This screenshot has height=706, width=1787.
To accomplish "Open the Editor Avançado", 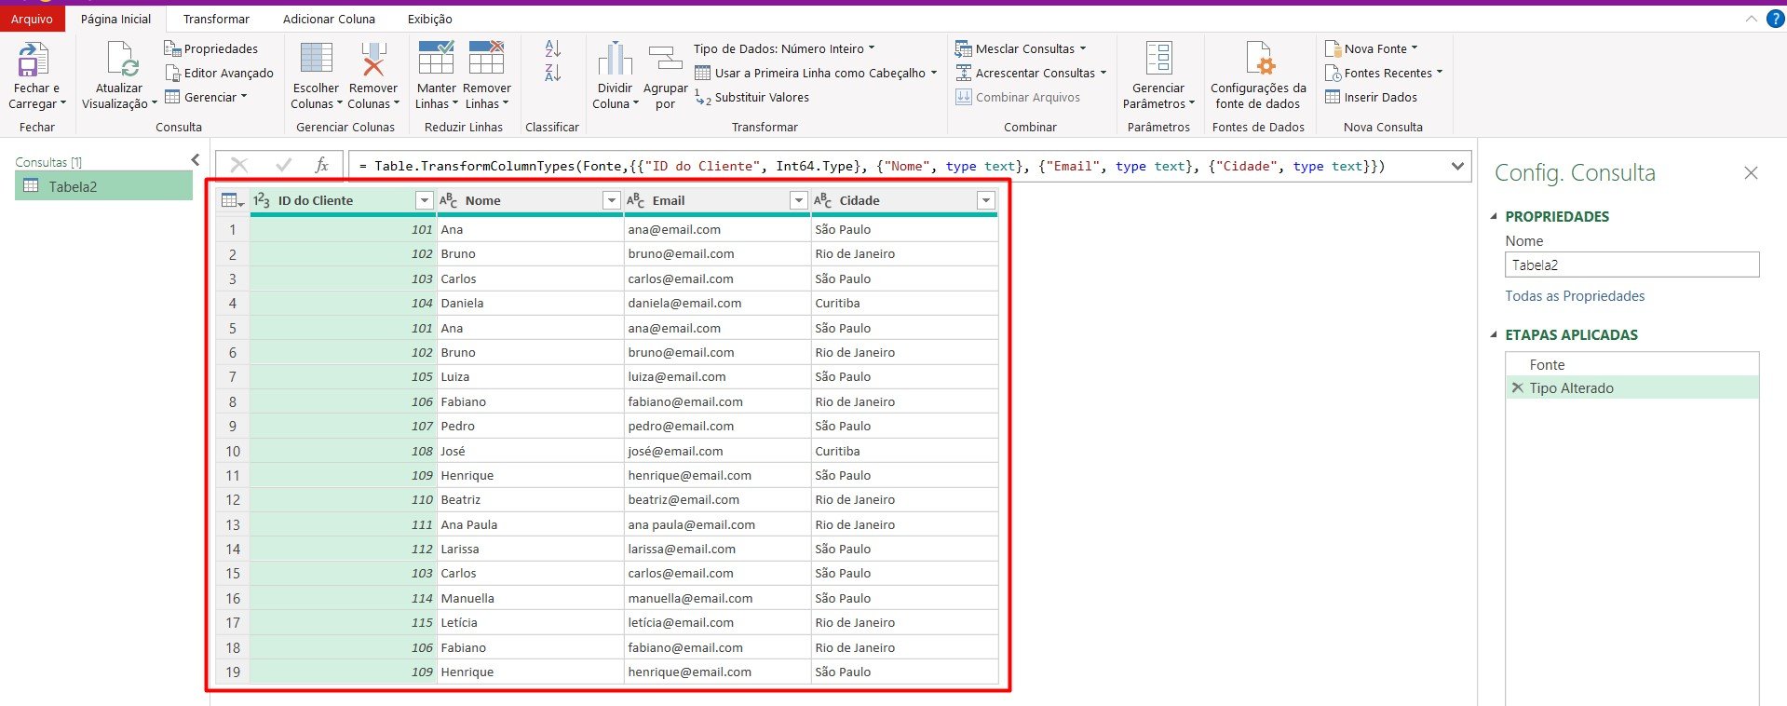I will tap(220, 73).
